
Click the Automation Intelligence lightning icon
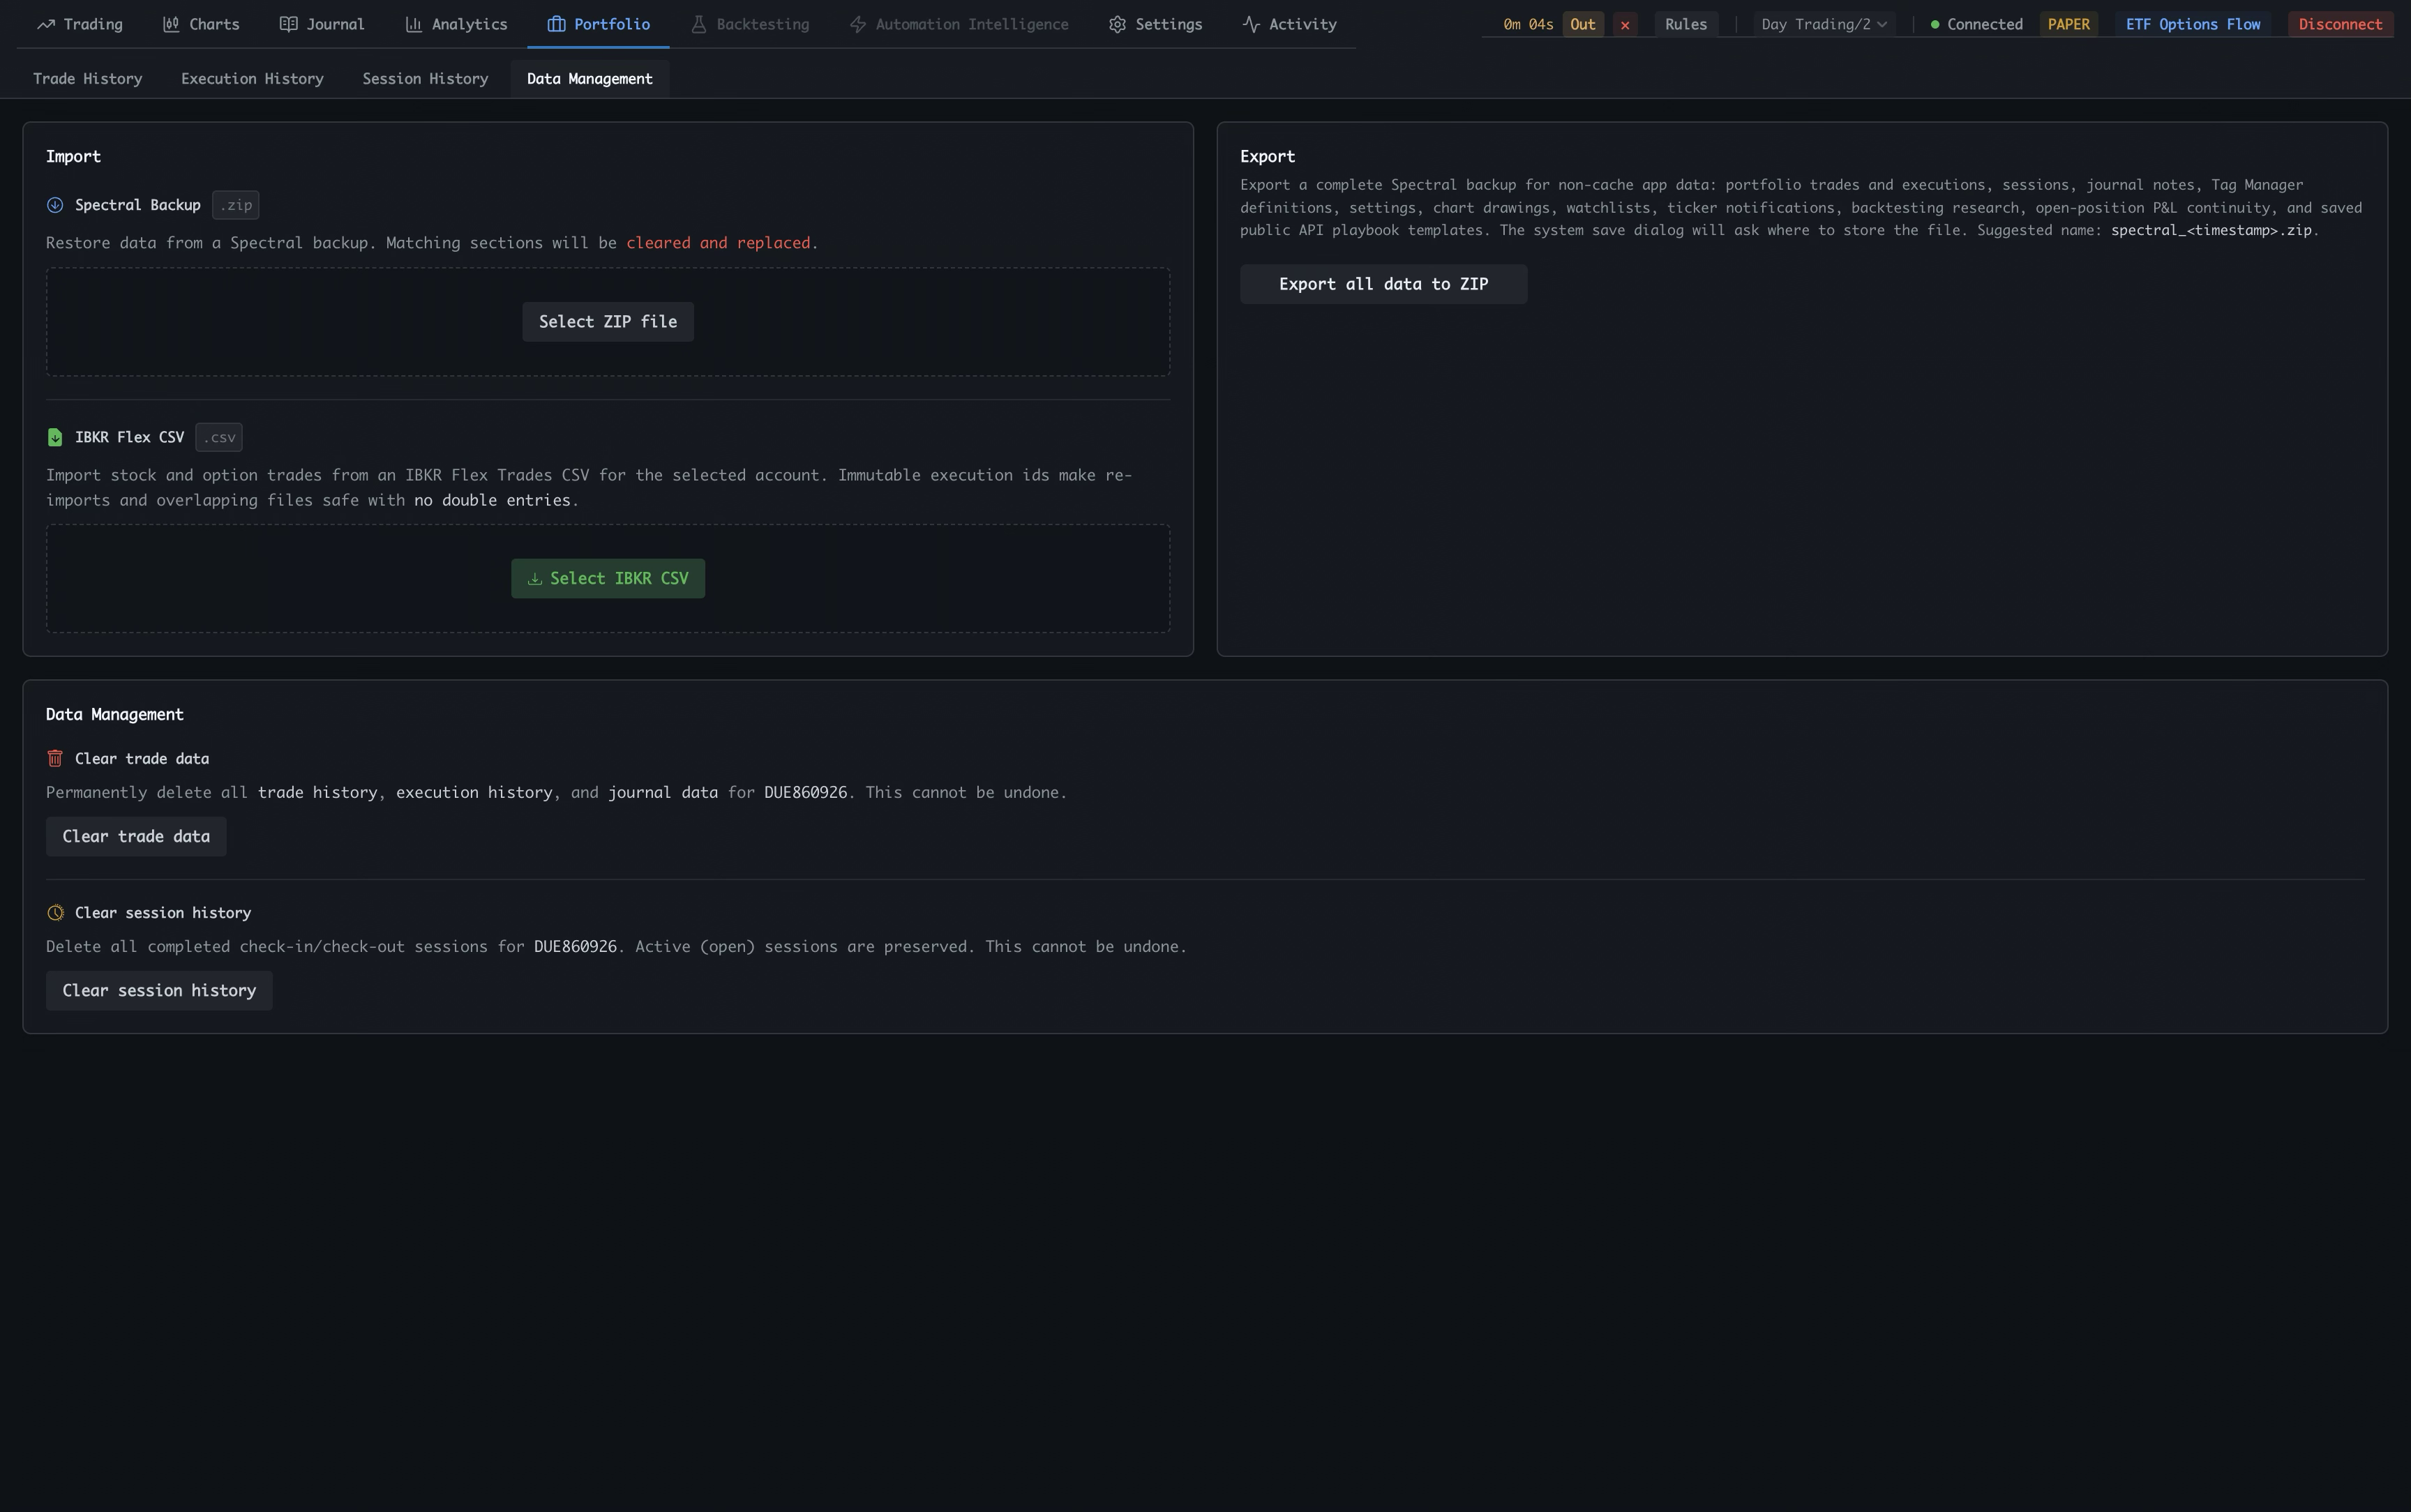click(857, 24)
